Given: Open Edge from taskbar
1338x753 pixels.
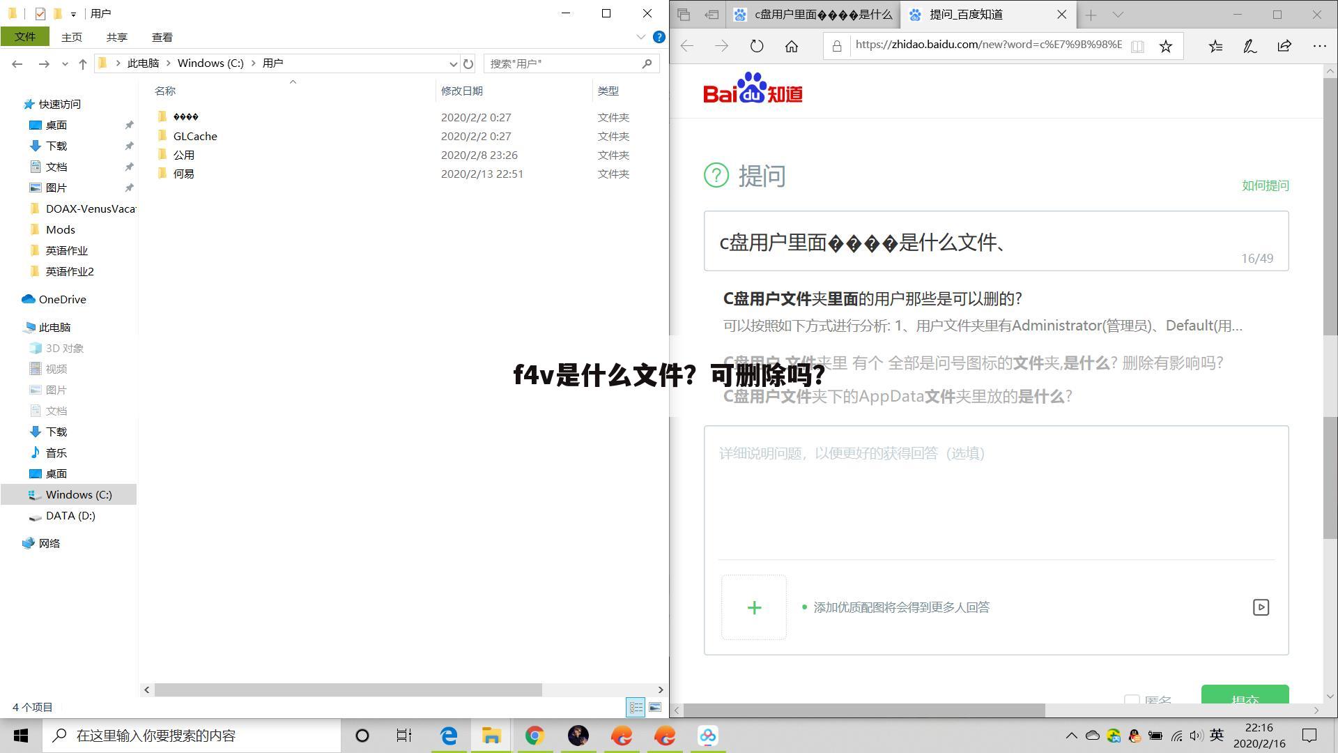Looking at the screenshot, I should point(449,736).
